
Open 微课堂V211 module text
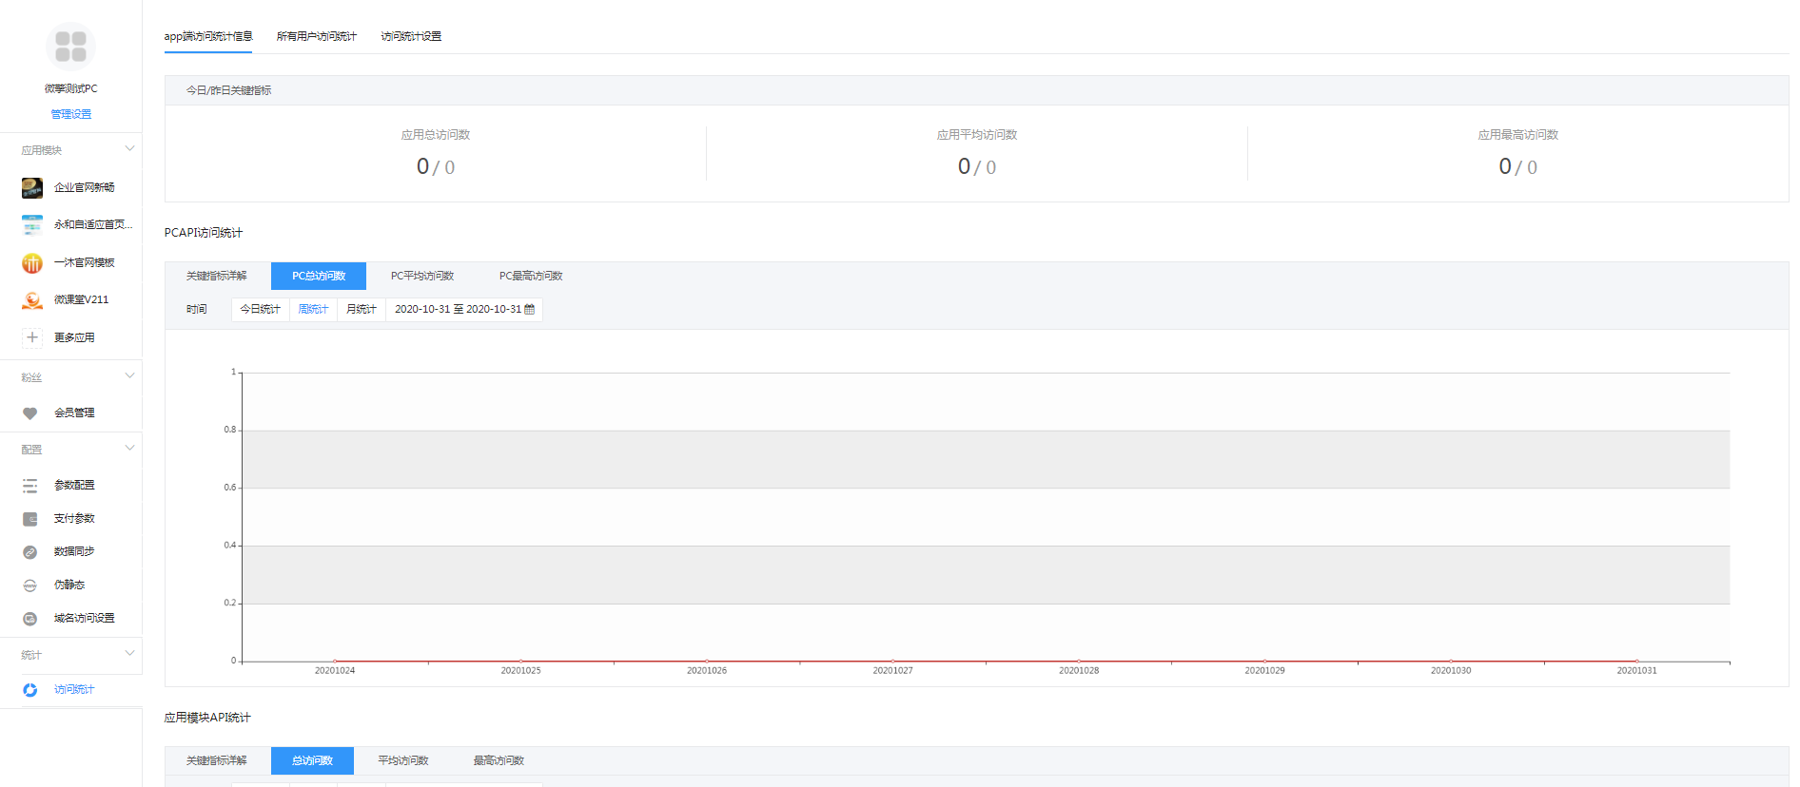[82, 299]
